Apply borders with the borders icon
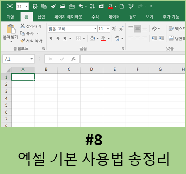Viewport: 186px width, 174px height. 79,38
